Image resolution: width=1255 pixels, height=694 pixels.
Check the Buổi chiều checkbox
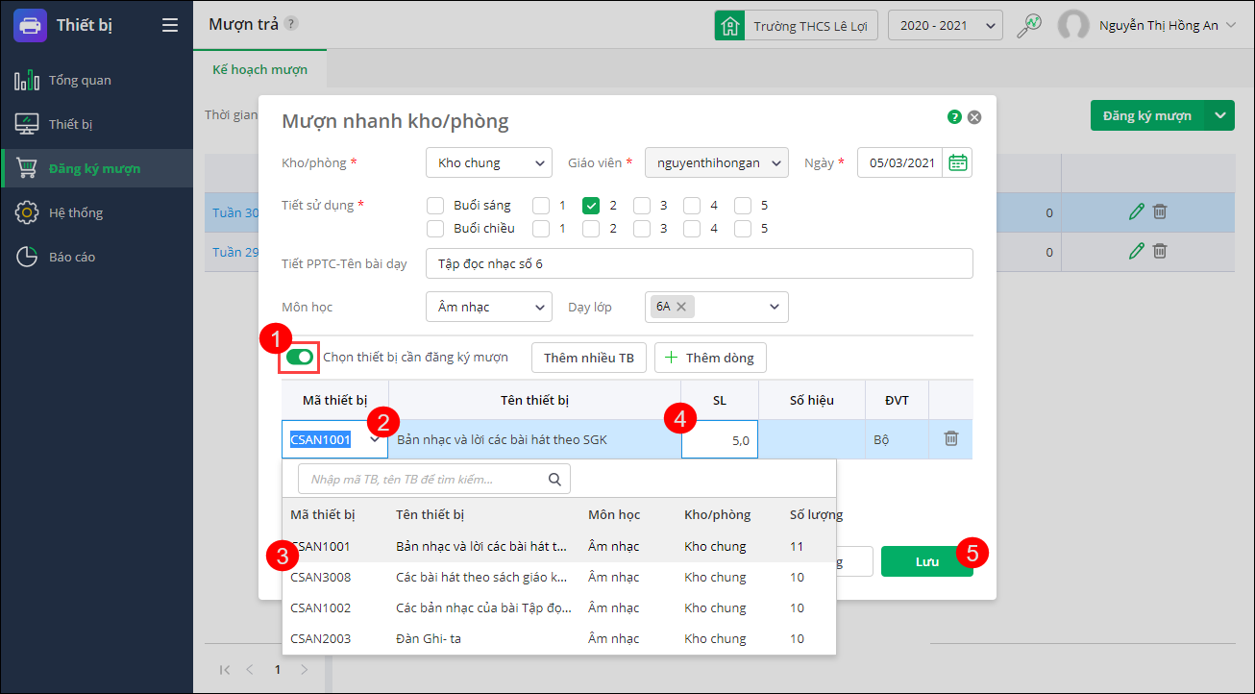pos(435,228)
